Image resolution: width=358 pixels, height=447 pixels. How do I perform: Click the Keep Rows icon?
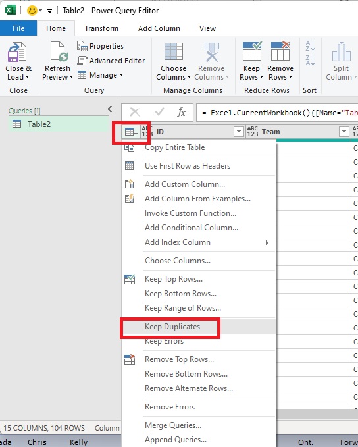(x=251, y=51)
